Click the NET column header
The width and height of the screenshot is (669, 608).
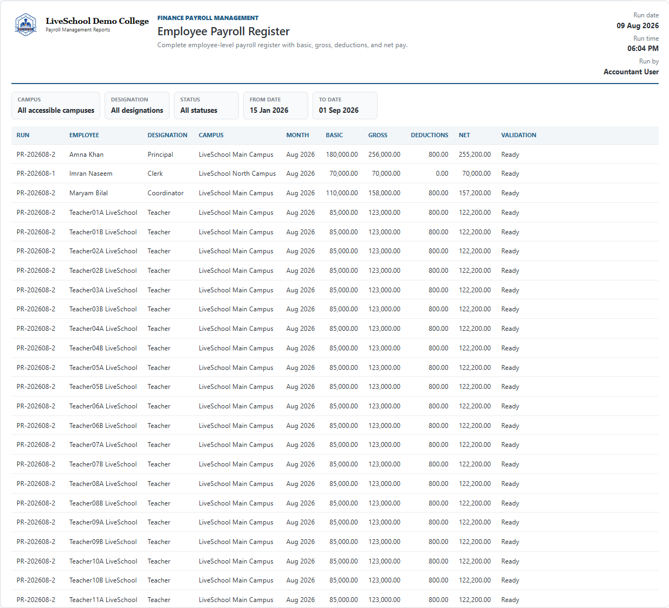[x=464, y=135]
